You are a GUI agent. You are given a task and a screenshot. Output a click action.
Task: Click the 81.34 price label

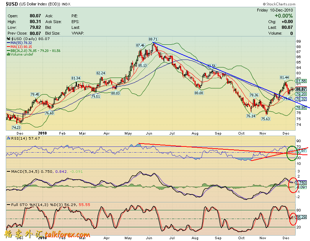click(76, 78)
